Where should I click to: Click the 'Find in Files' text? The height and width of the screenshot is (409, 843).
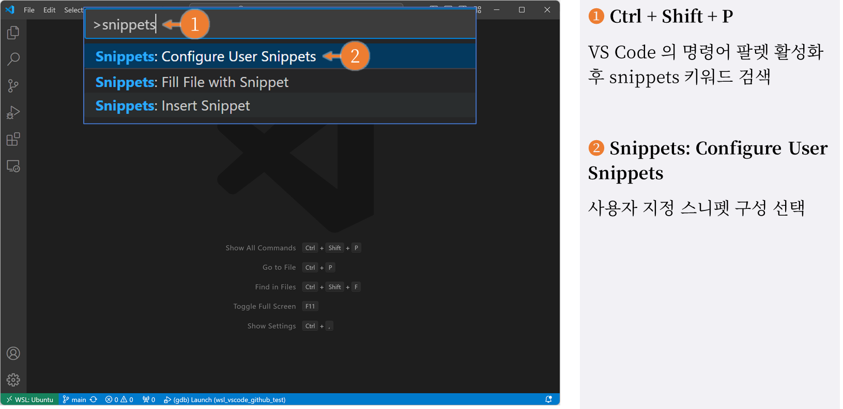(275, 287)
